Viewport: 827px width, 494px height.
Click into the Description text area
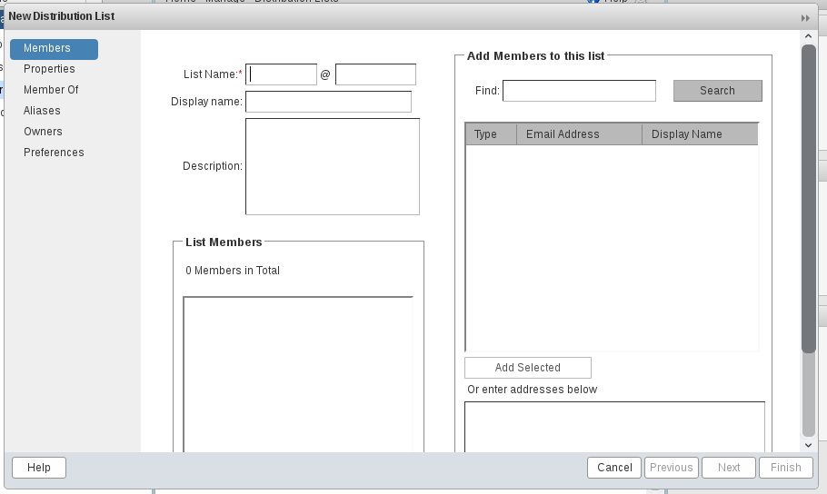click(x=333, y=166)
